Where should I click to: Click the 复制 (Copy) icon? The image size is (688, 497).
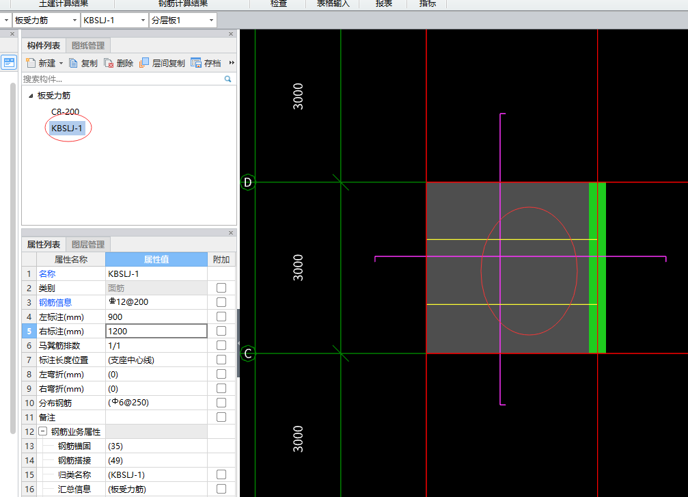74,63
